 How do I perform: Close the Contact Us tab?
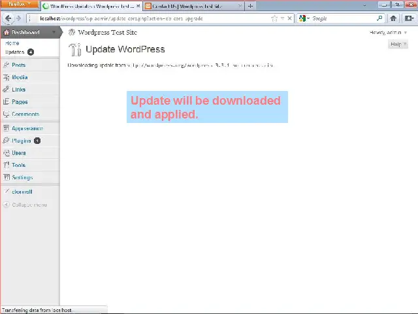coord(240,6)
